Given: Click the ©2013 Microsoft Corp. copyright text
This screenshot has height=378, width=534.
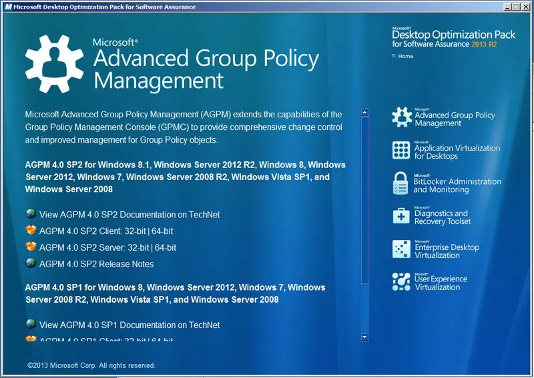Looking at the screenshot, I should click(91, 365).
